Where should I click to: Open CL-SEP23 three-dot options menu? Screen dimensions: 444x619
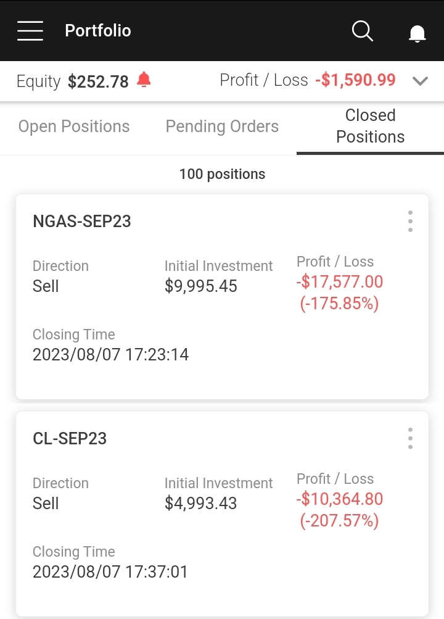tap(410, 438)
